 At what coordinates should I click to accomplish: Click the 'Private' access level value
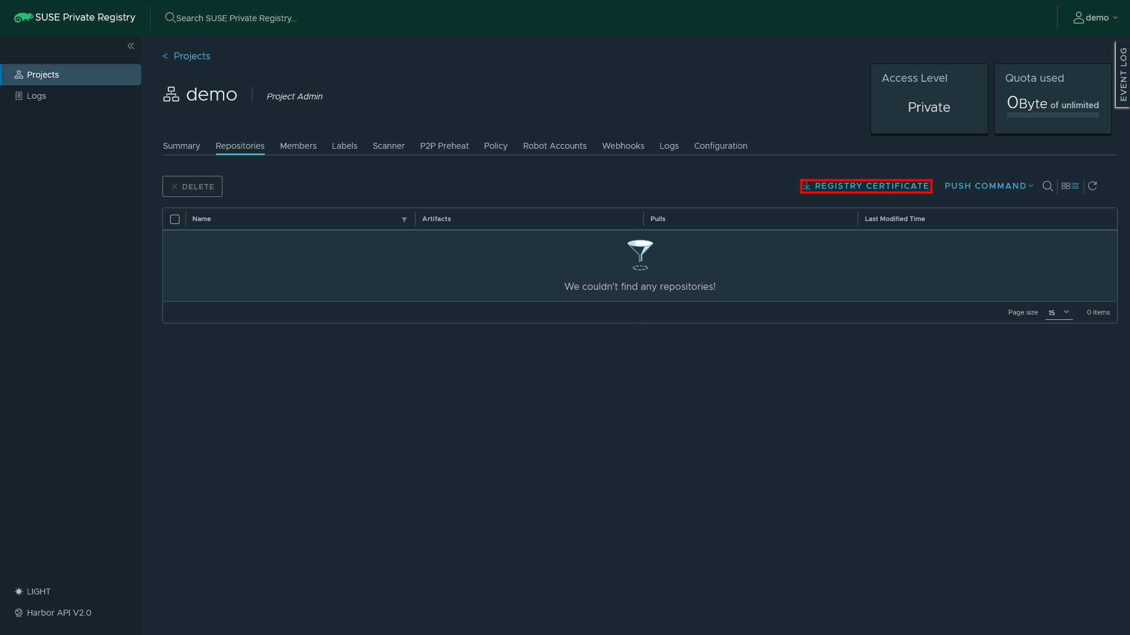[x=929, y=107]
